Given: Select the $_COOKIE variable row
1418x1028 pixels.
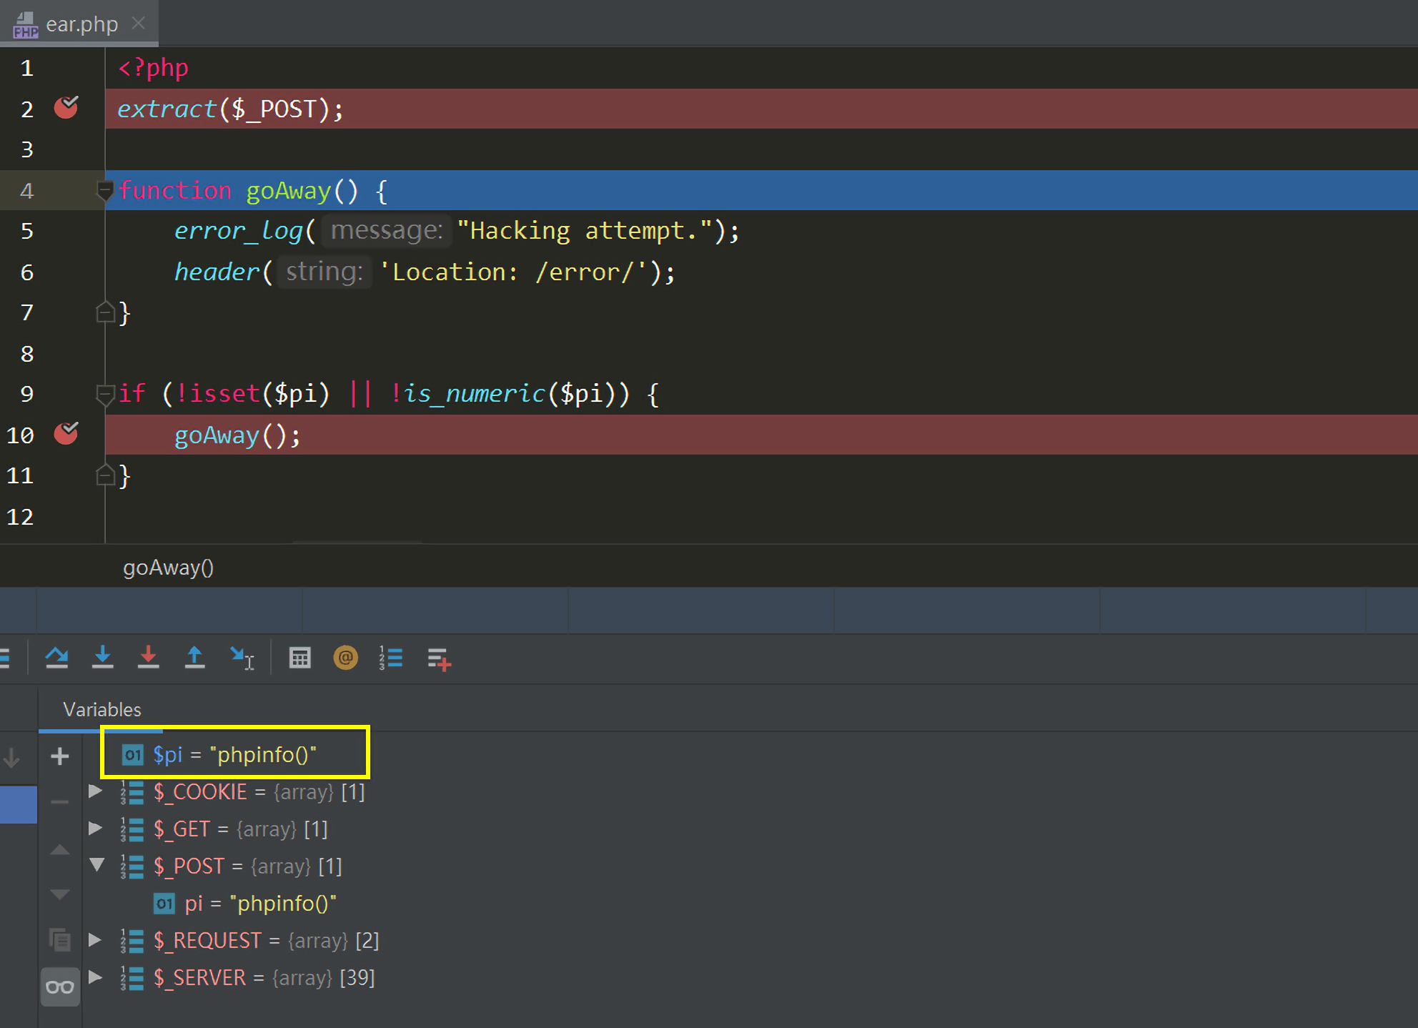Looking at the screenshot, I should pyautogui.click(x=242, y=791).
